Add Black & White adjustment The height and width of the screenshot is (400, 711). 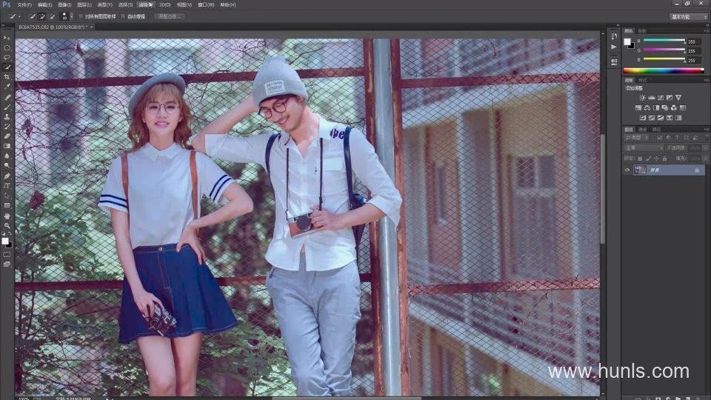coord(656,108)
